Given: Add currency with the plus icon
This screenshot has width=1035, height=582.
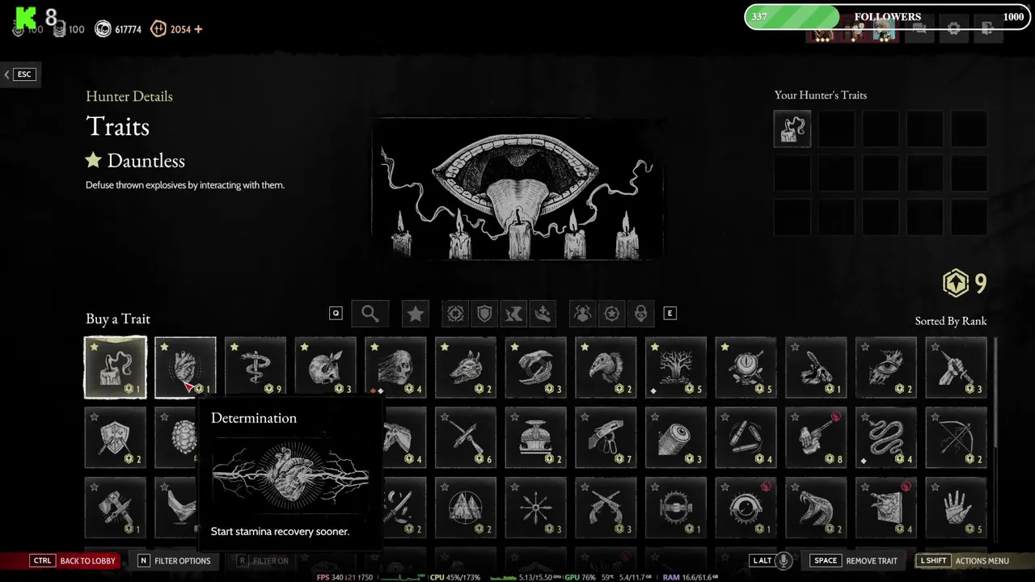Looking at the screenshot, I should (x=198, y=29).
